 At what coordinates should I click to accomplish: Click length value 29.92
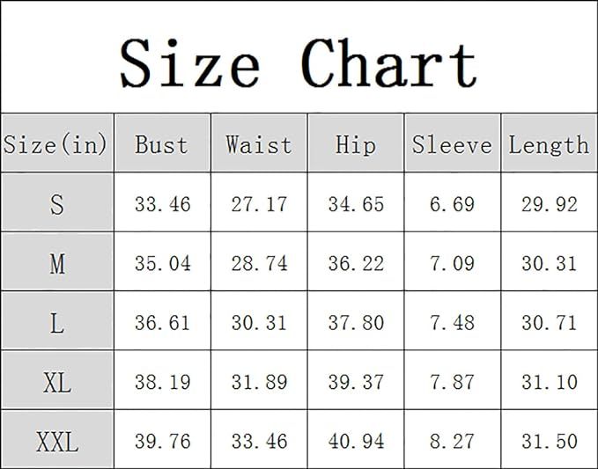(x=550, y=204)
